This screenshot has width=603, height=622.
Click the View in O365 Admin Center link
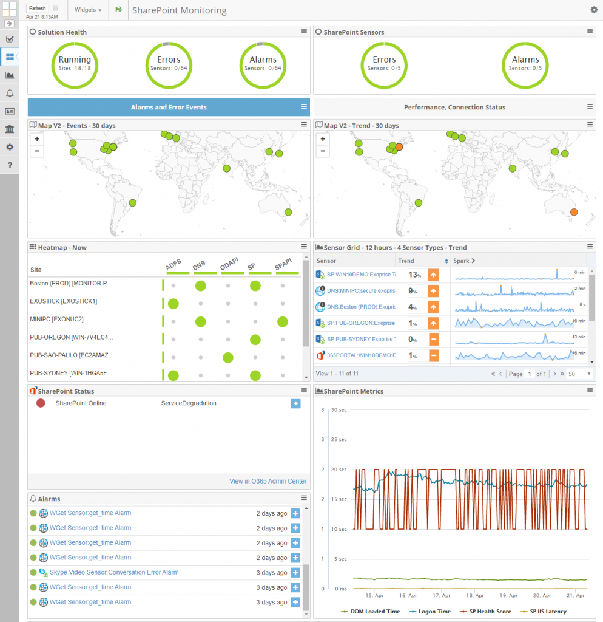[268, 481]
